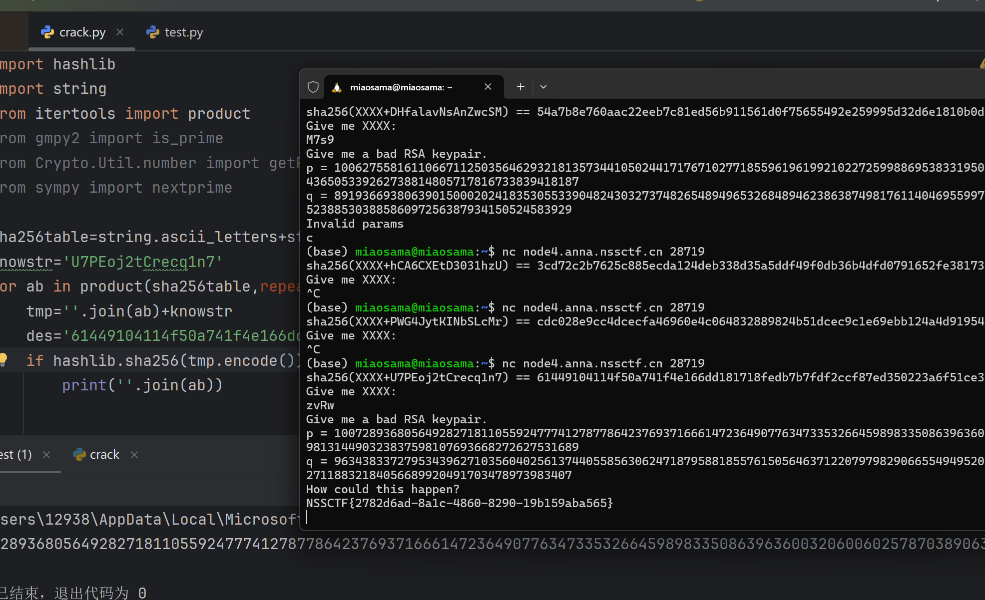Select the miaosama@miaosama terminal tab title
The width and height of the screenshot is (985, 600).
(401, 87)
